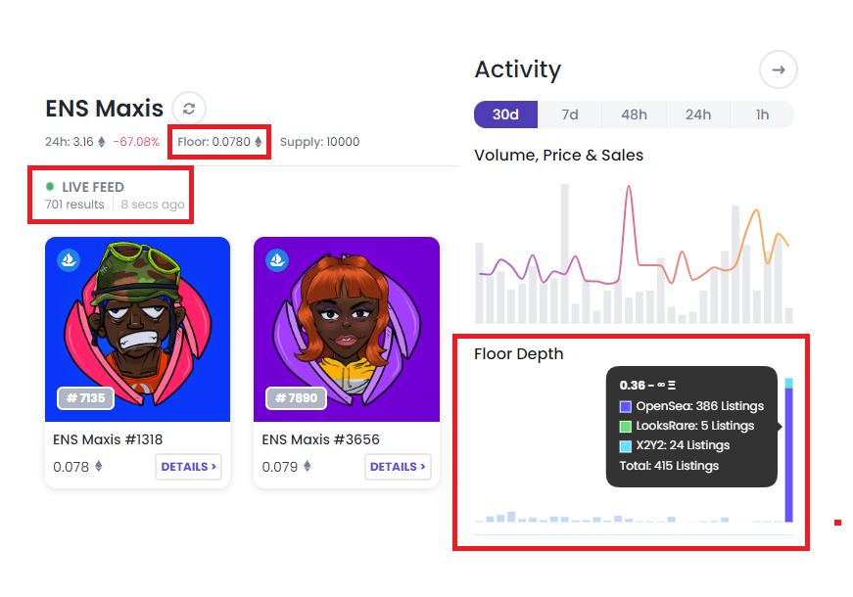Click Ethereum icon beside price 0.078
Viewport: 853px width, 597px height.
(x=99, y=466)
